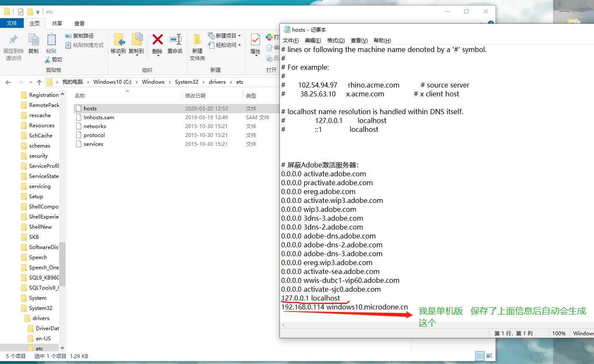
Task: Open the Customize Quick Access Toolbar dropdown
Action: click(x=38, y=12)
